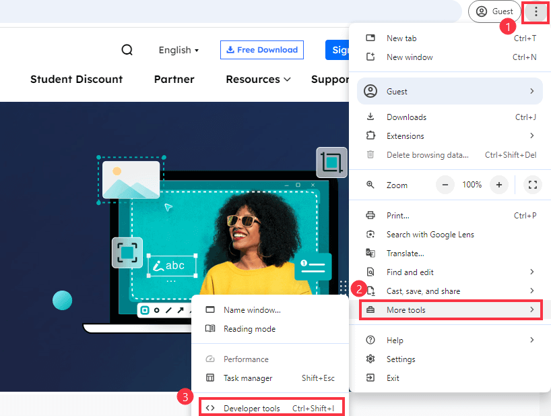Viewport: 551px width, 416px height.
Task: Select the circle annotation tool
Action: click(156, 310)
